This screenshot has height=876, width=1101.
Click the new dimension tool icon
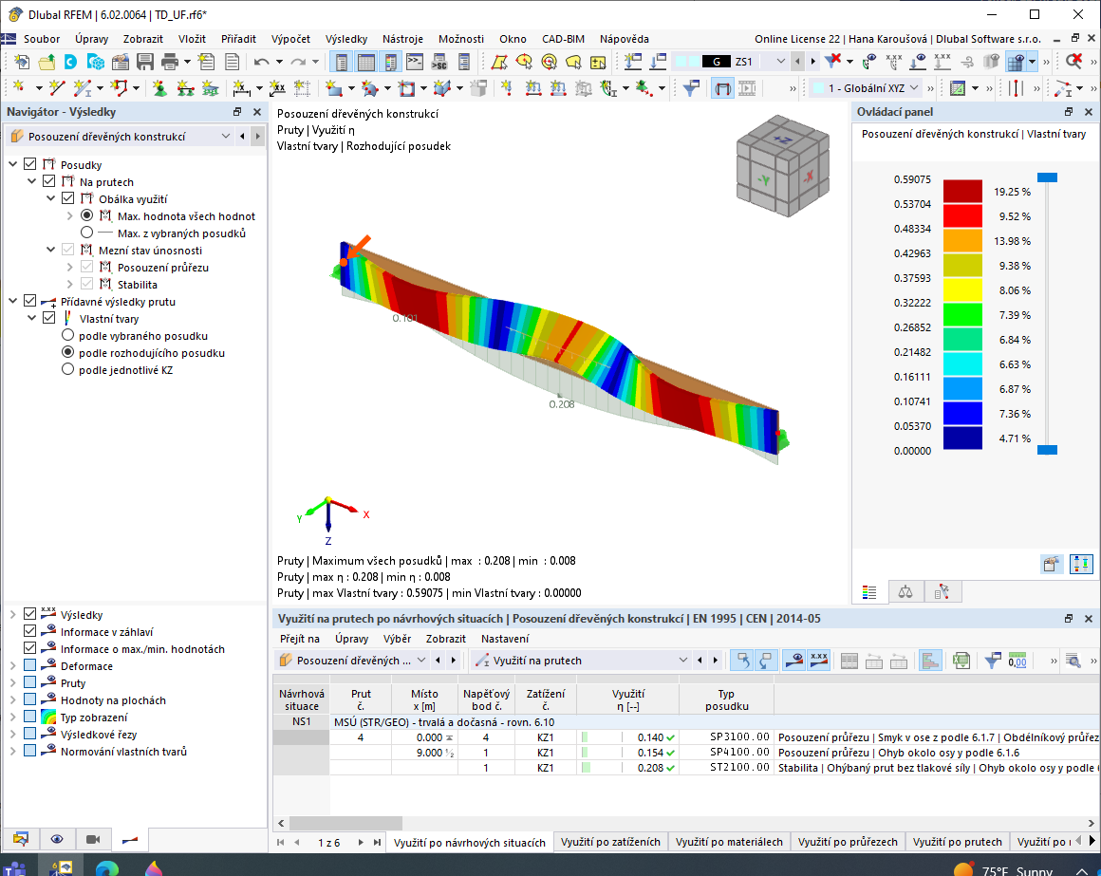pos(241,87)
